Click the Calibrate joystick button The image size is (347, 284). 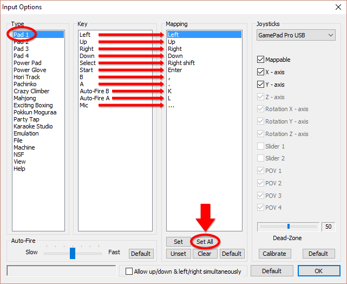[x=274, y=254]
